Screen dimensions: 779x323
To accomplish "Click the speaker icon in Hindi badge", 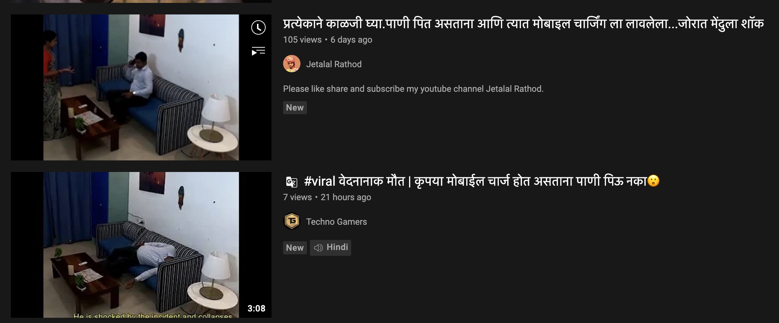I will tap(319, 248).
